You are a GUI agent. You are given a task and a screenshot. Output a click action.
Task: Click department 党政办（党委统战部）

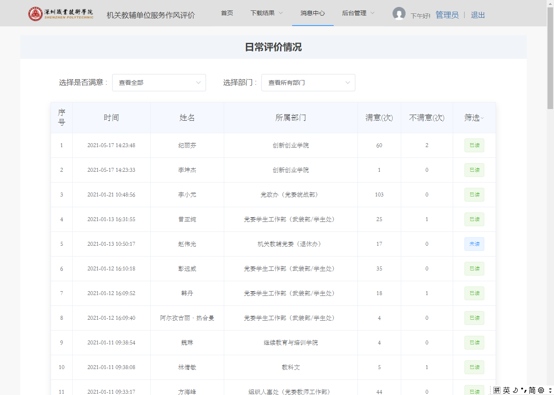tap(291, 195)
